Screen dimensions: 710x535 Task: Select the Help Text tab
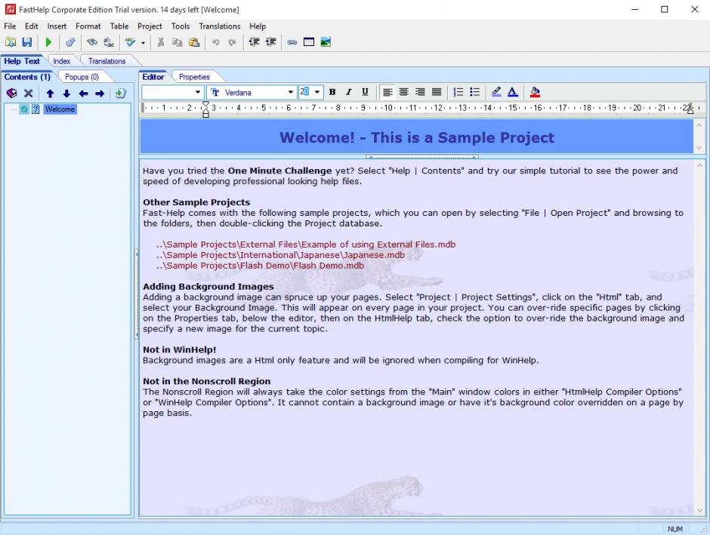coord(22,61)
